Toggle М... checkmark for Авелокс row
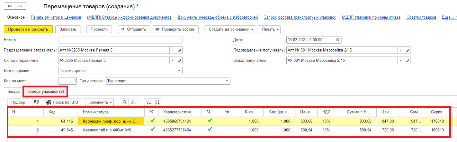The height and width of the screenshot is (142, 457). tap(210, 129)
